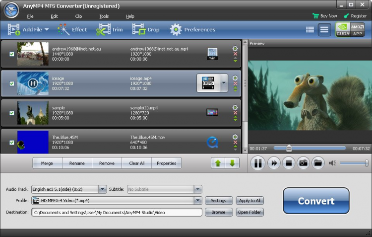Fast forward the preview
The image size is (372, 237).
274,163
